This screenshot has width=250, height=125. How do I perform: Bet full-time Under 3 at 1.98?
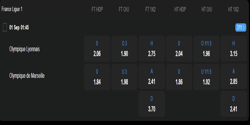click(x=124, y=77)
